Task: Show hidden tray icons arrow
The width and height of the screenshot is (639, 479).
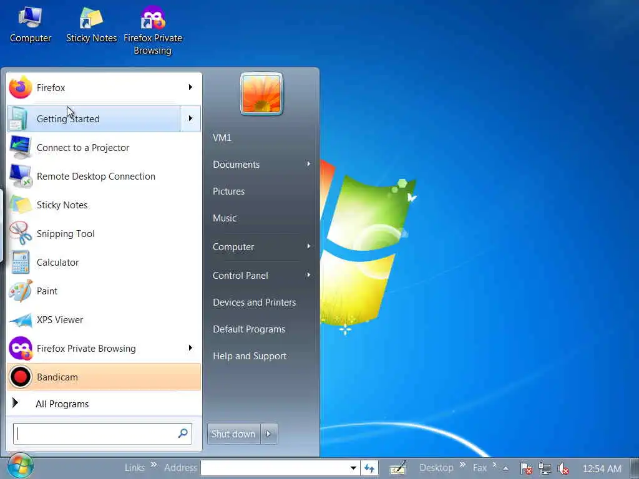Action: click(505, 468)
